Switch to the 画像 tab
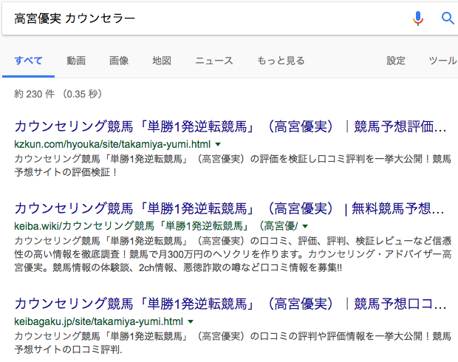458x362 pixels. coord(119,61)
